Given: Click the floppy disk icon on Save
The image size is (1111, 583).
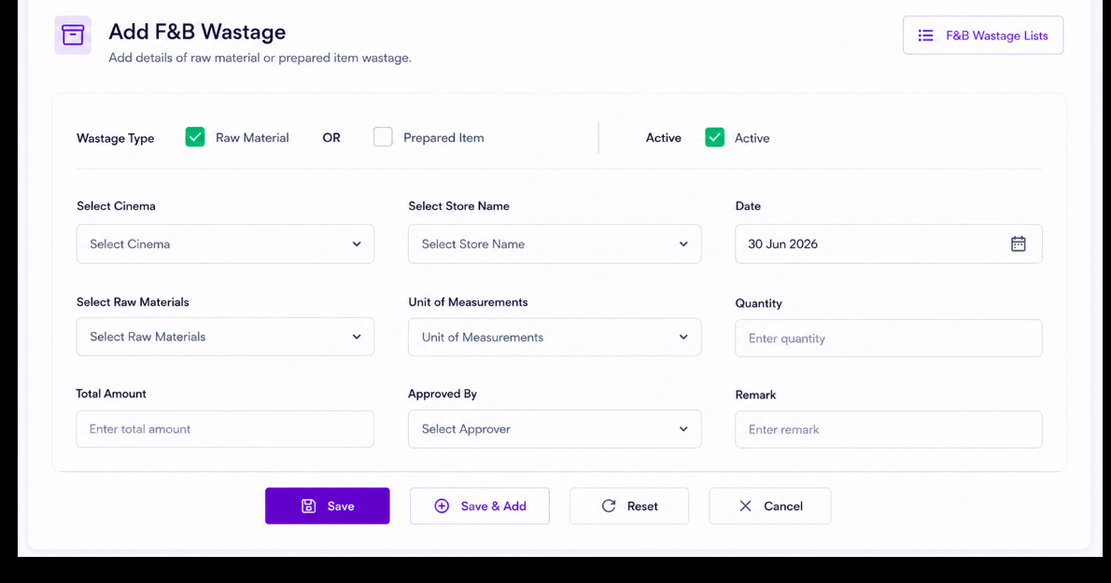Looking at the screenshot, I should tap(308, 506).
